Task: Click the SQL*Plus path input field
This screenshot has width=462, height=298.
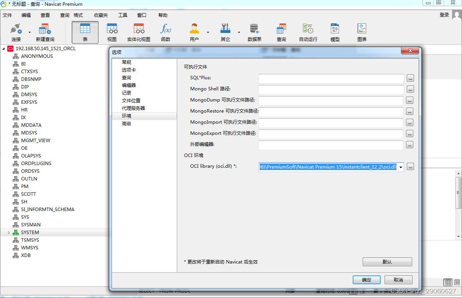Action: click(331, 79)
